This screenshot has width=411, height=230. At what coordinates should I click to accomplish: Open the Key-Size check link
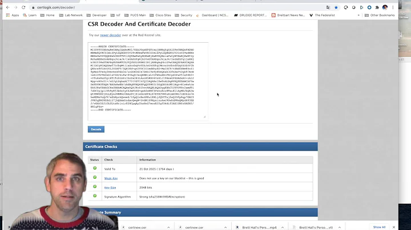click(x=110, y=187)
